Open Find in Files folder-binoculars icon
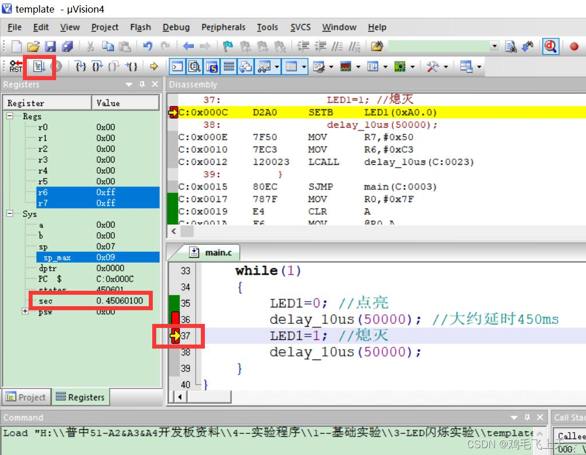Viewport: 586px width, 455px height. [377, 46]
